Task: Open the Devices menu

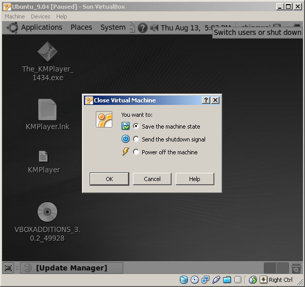Action: click(41, 16)
